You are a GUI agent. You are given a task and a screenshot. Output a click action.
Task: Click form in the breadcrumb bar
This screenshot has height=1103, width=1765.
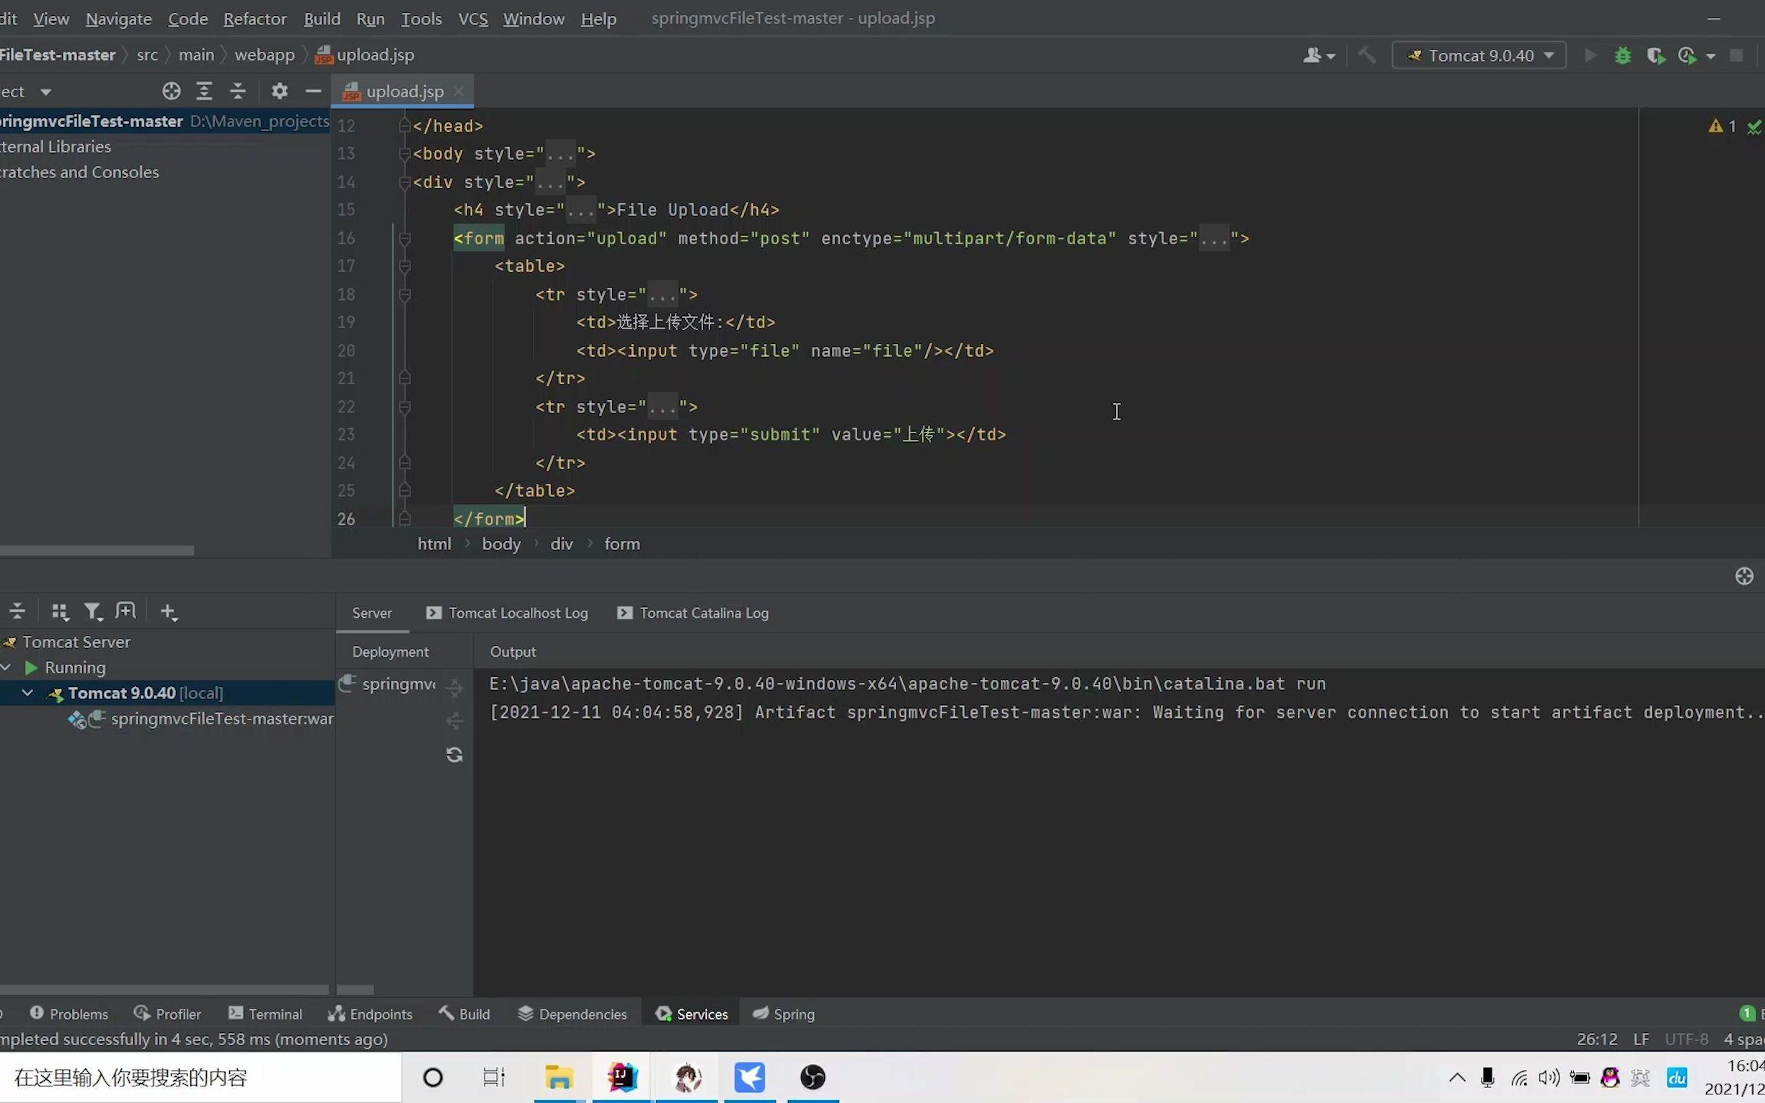tap(621, 544)
